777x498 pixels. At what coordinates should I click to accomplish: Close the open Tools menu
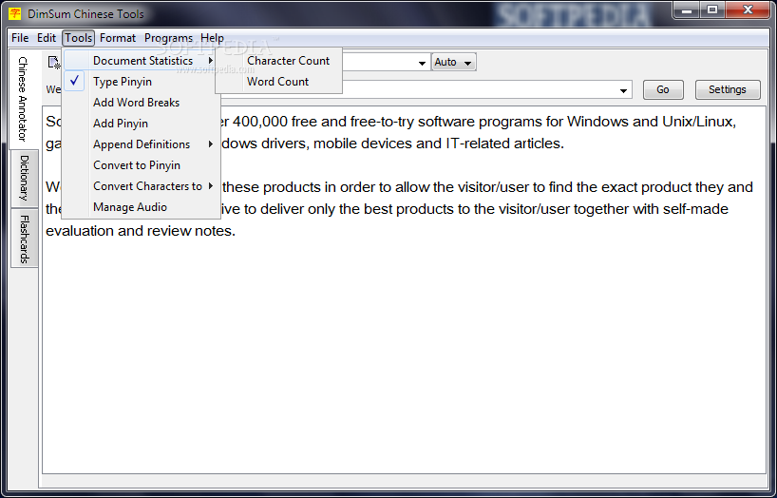tap(78, 38)
